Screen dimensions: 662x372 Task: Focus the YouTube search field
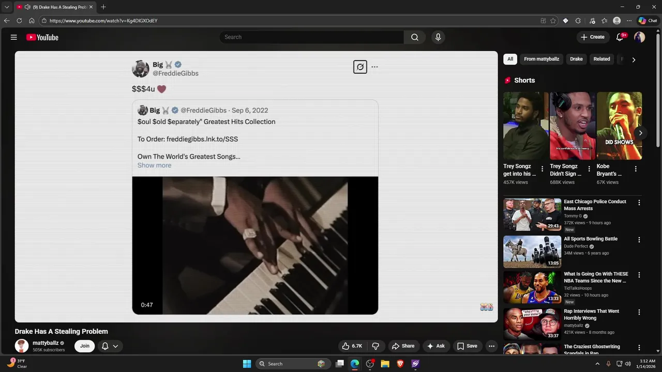[x=311, y=37]
